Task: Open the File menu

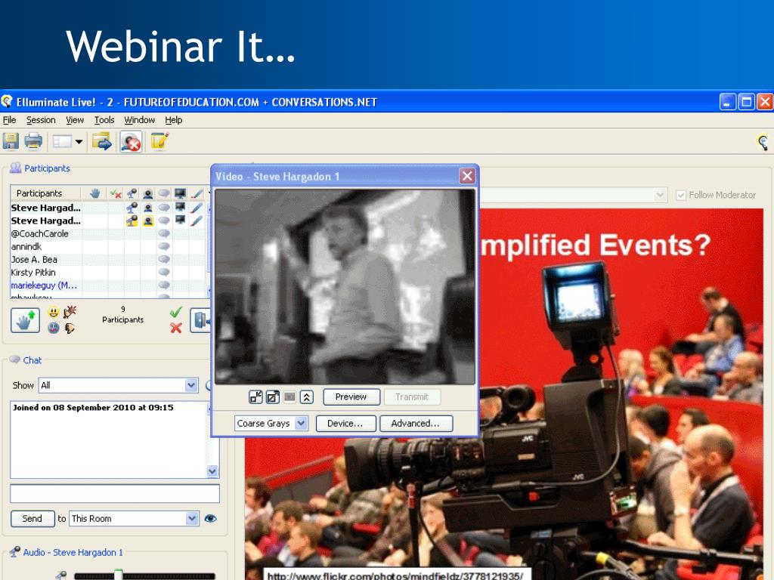Action: click(9, 120)
